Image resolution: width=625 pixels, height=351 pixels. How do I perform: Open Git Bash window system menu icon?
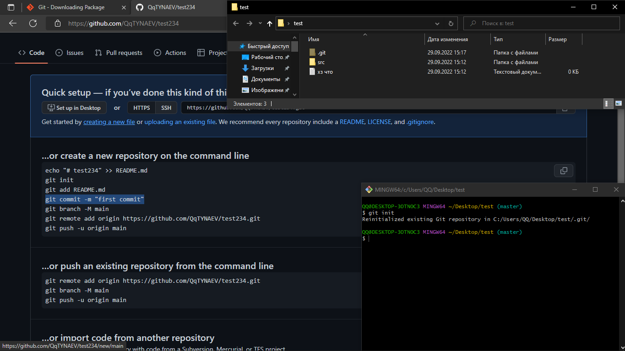tap(369, 189)
